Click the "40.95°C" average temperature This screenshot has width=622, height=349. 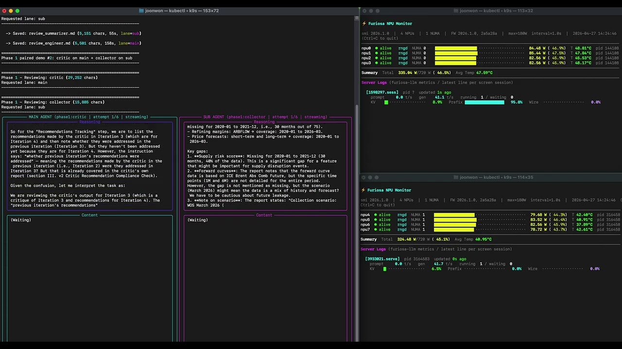484,239
